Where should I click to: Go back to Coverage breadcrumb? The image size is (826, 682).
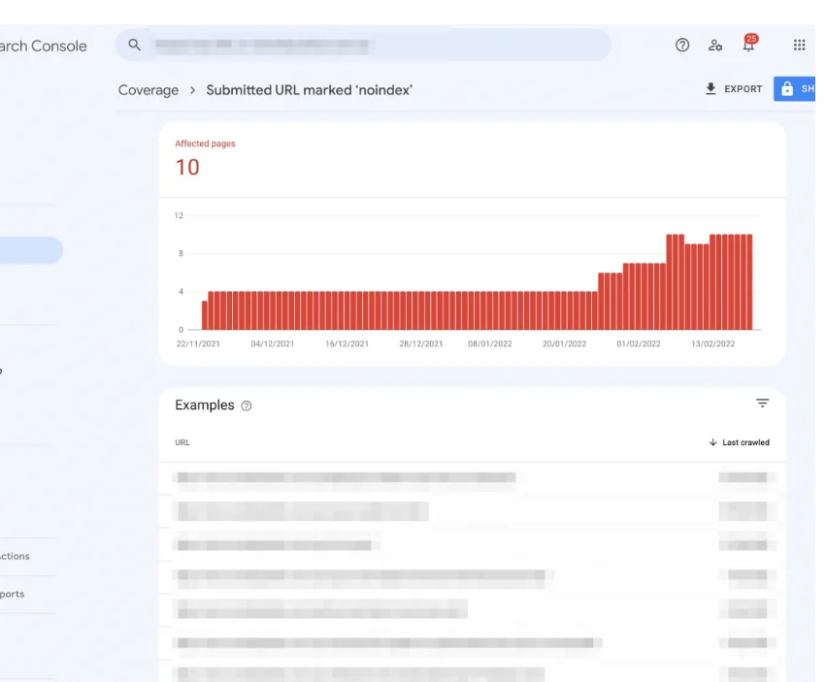click(149, 90)
